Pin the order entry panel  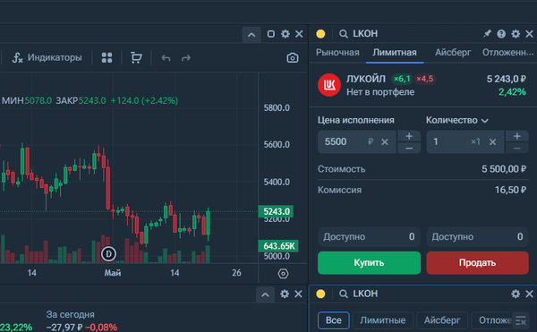[487, 33]
